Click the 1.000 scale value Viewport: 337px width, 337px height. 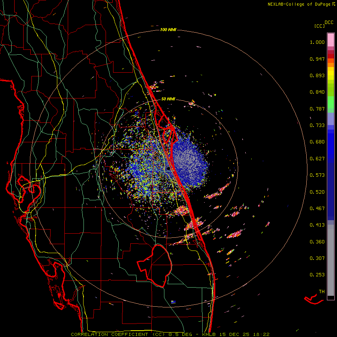pos(317,42)
